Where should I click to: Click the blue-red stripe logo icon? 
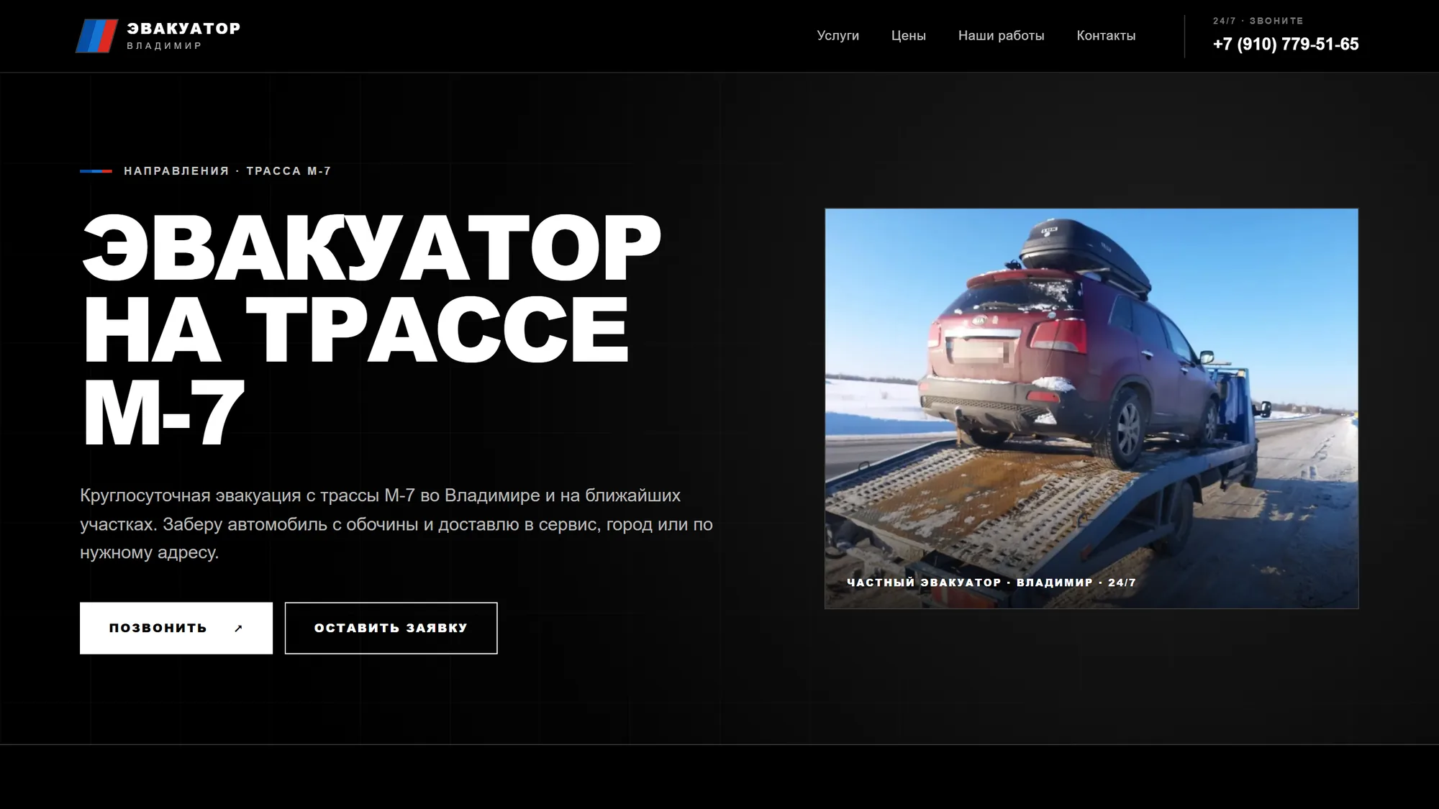(x=97, y=36)
